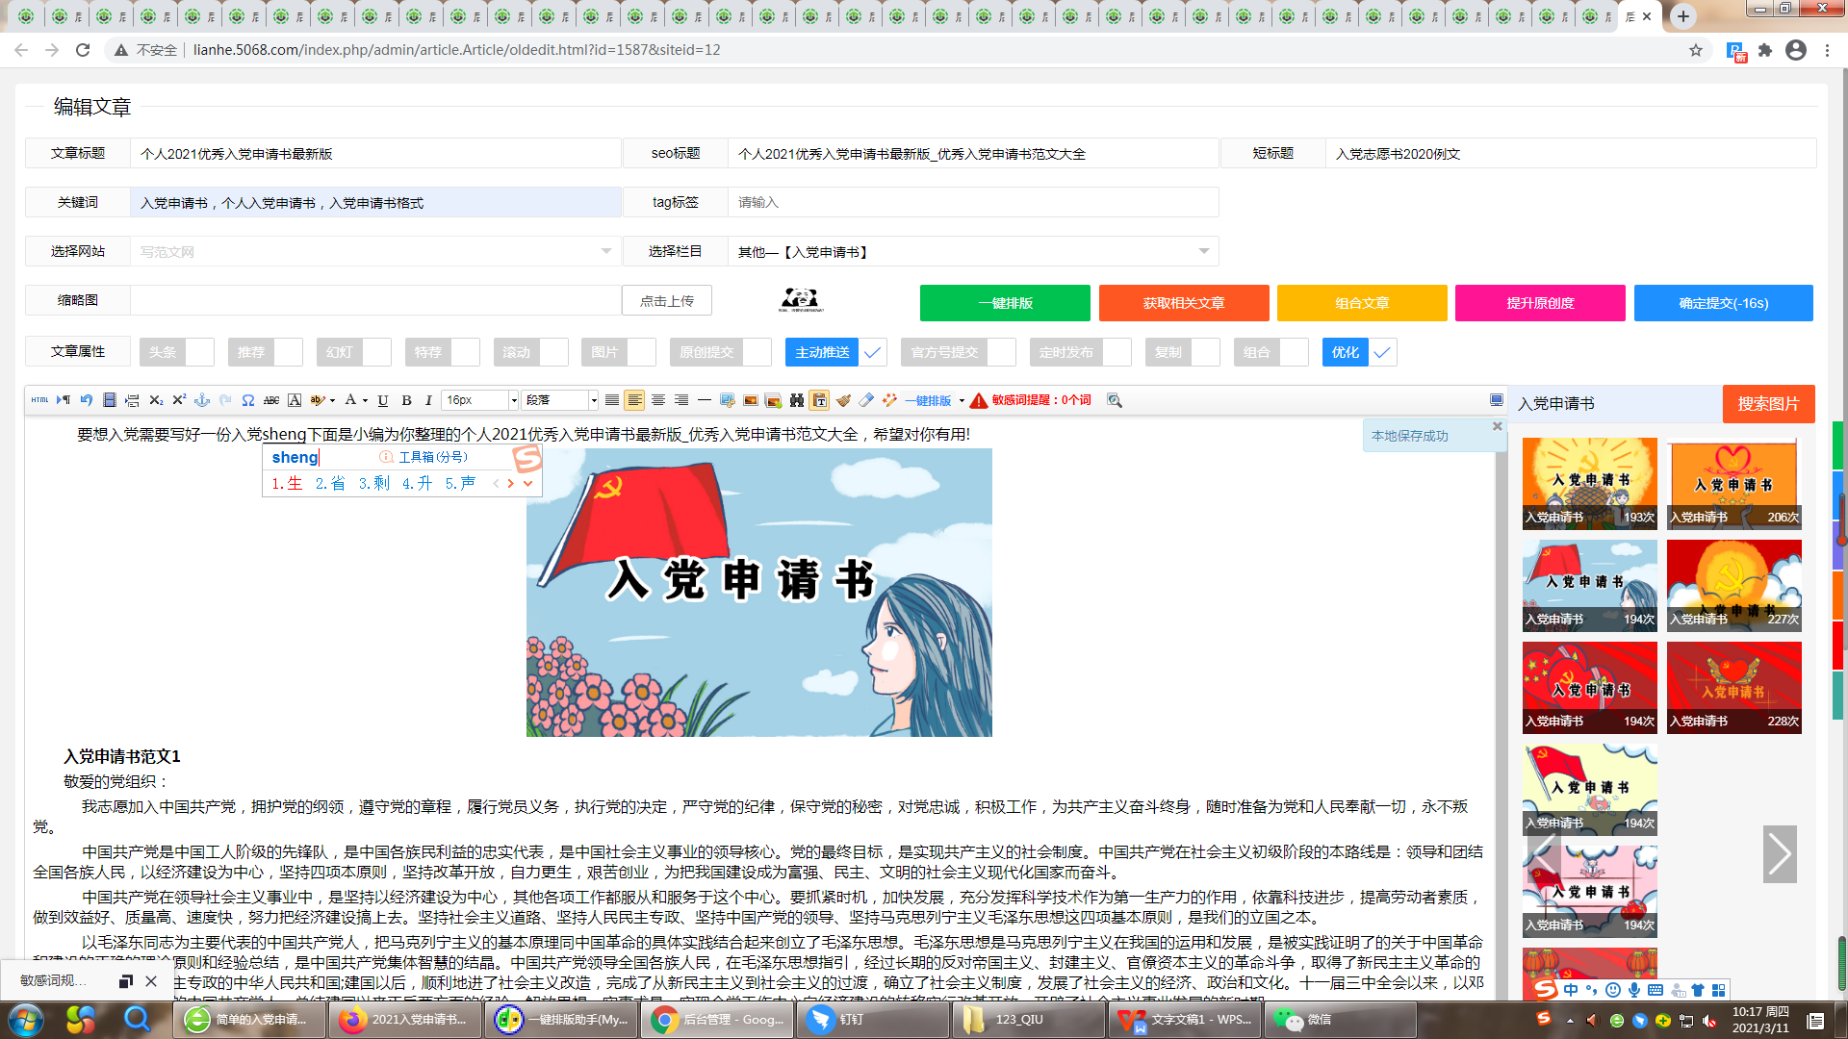This screenshot has height=1039, width=1848.
Task: Apply strikethrough formatting
Action: click(x=271, y=399)
